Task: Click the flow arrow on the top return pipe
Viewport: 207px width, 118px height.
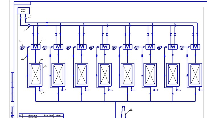Action: tap(47, 23)
